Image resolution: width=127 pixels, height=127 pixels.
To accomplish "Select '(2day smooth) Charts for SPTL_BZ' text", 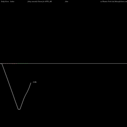I will 40,2.
